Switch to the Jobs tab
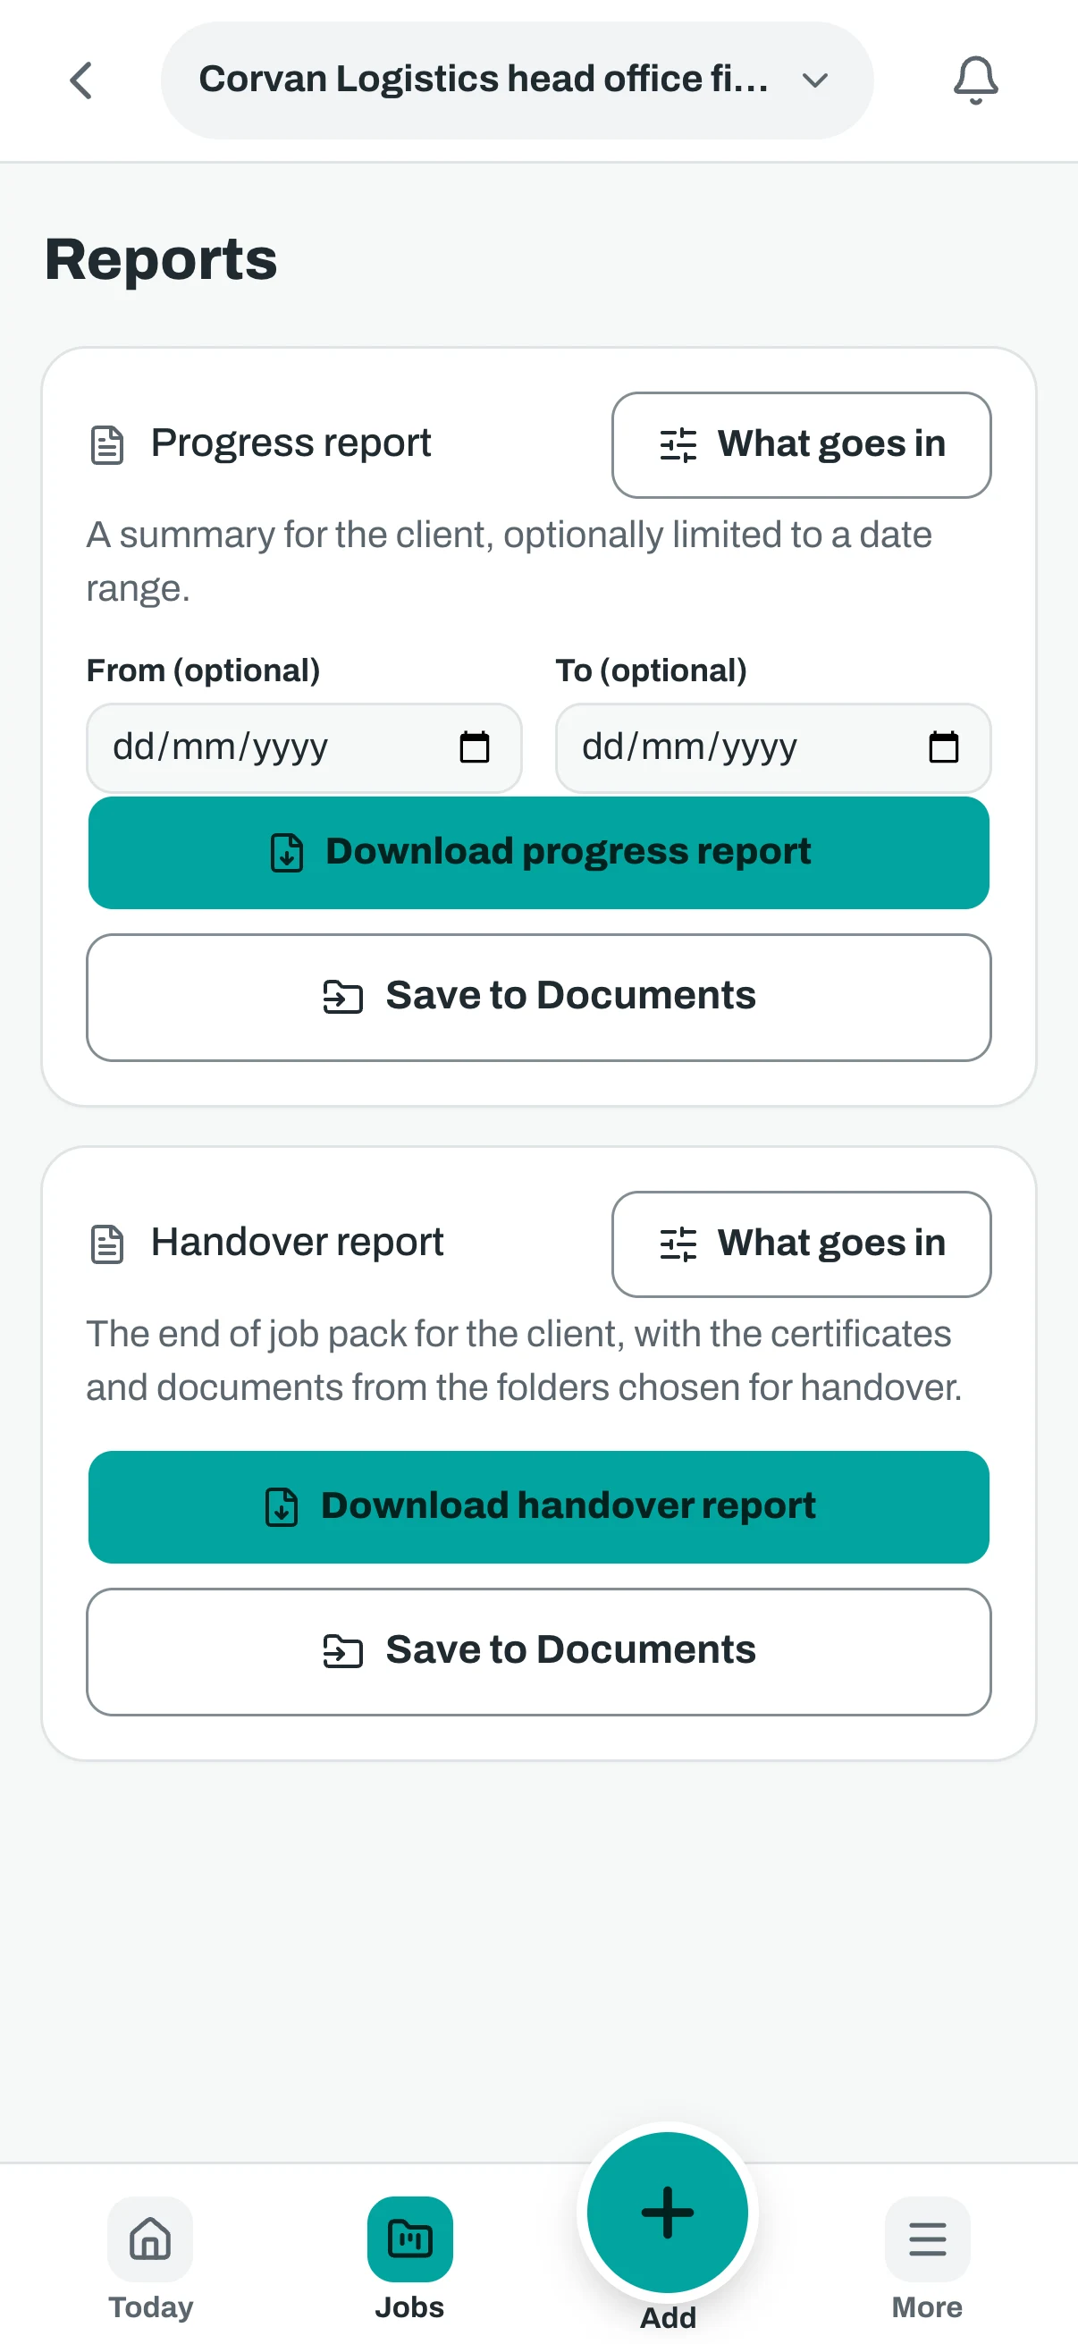The height and width of the screenshot is (2344, 1078). 409,2258
